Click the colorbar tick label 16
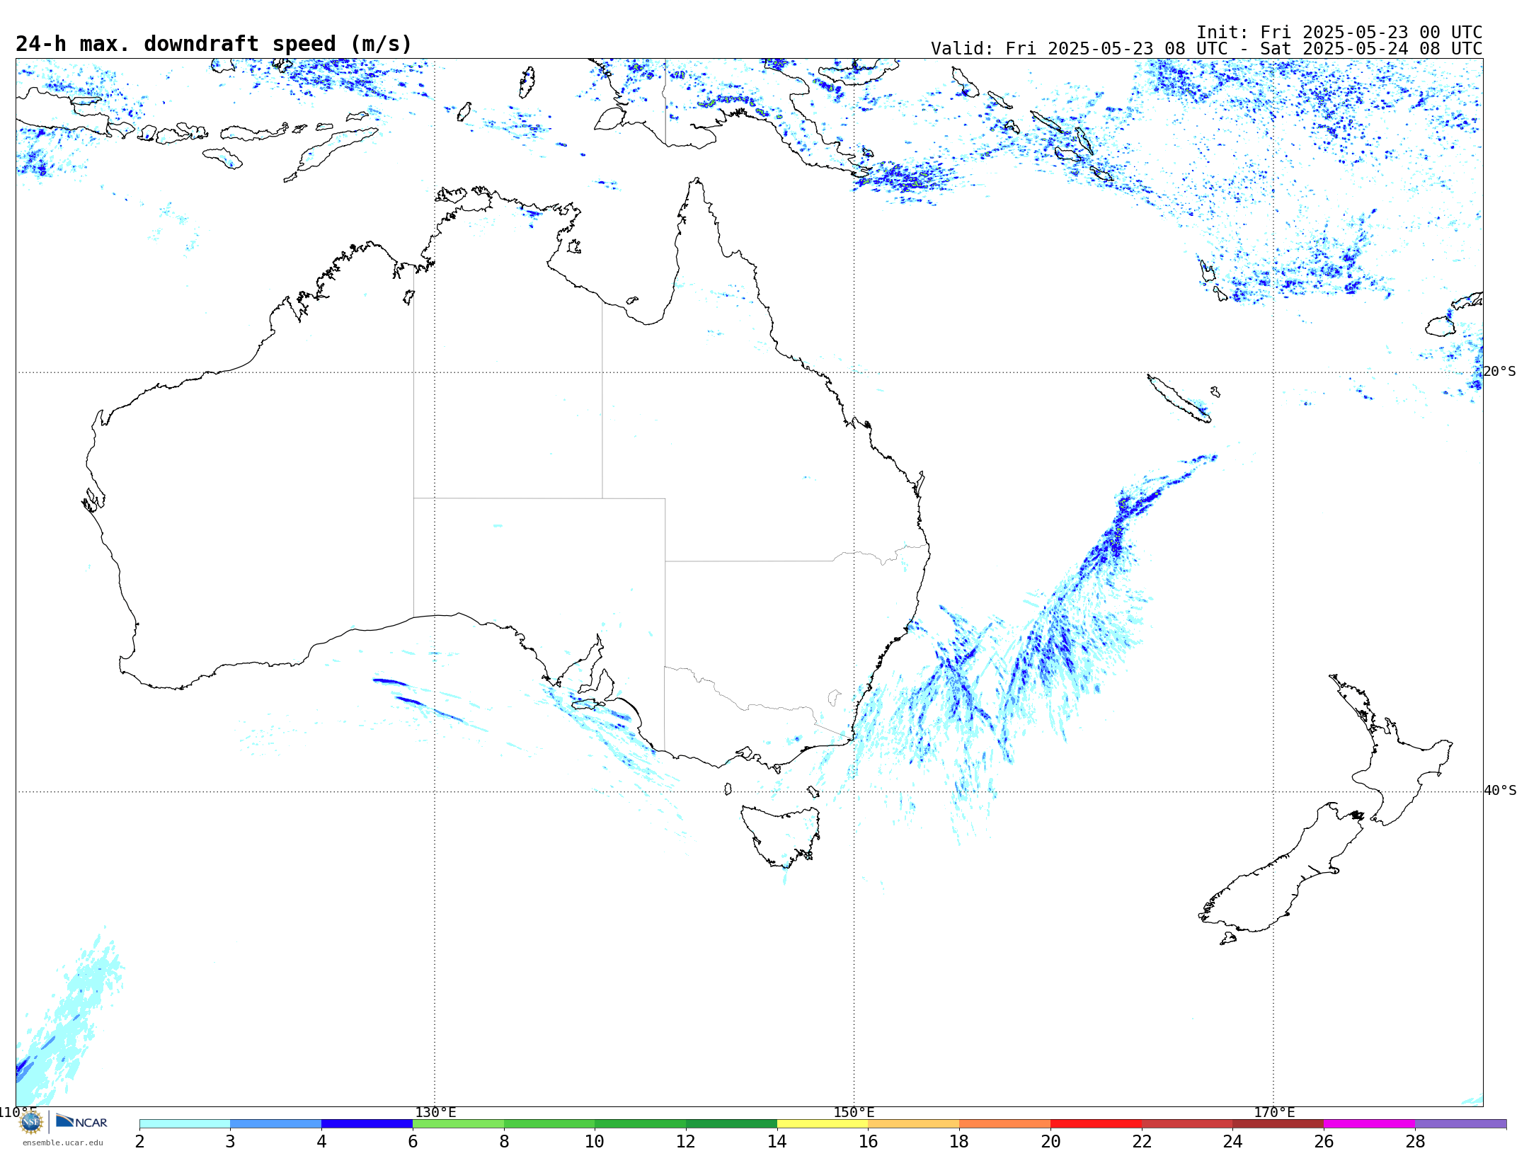Image resolution: width=1529 pixels, height=1151 pixels. click(x=868, y=1141)
